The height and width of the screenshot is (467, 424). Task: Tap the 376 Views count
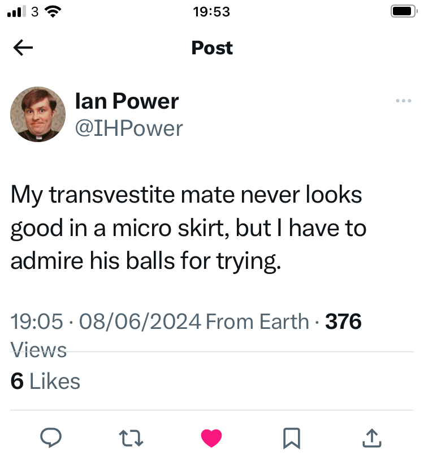point(343,322)
